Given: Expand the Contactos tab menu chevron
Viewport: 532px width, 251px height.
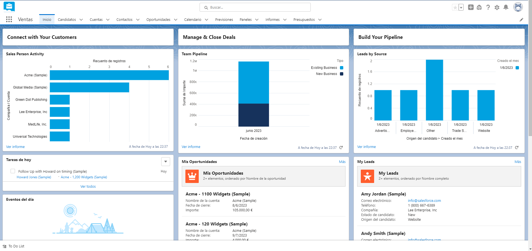Looking at the screenshot, I should pos(138,20).
